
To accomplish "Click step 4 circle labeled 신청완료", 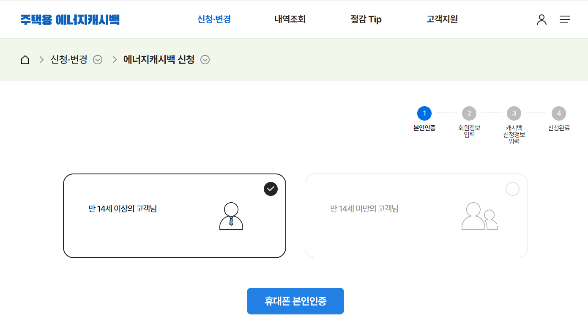I will pos(558,113).
